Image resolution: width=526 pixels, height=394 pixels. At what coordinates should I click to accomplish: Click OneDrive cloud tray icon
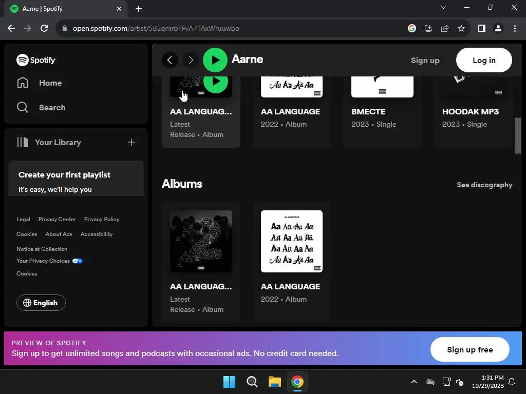click(430, 382)
